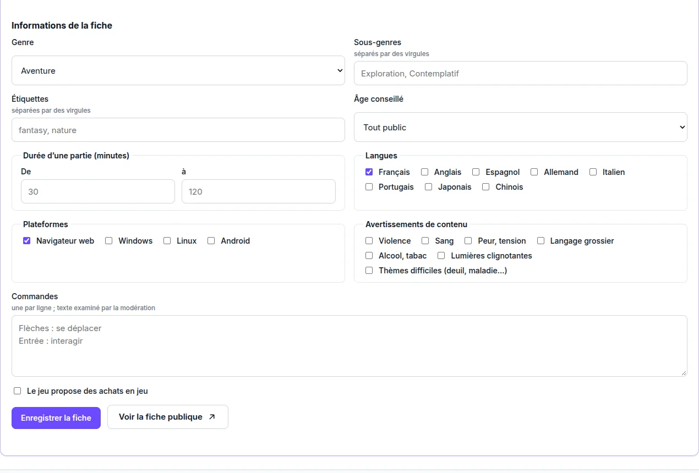Enable the Peur, tension warning

(x=468, y=241)
